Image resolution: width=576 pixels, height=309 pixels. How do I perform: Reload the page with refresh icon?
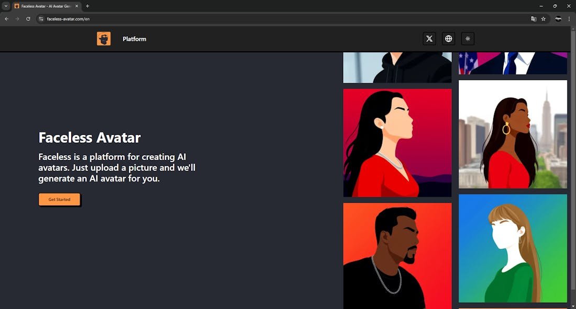28,19
